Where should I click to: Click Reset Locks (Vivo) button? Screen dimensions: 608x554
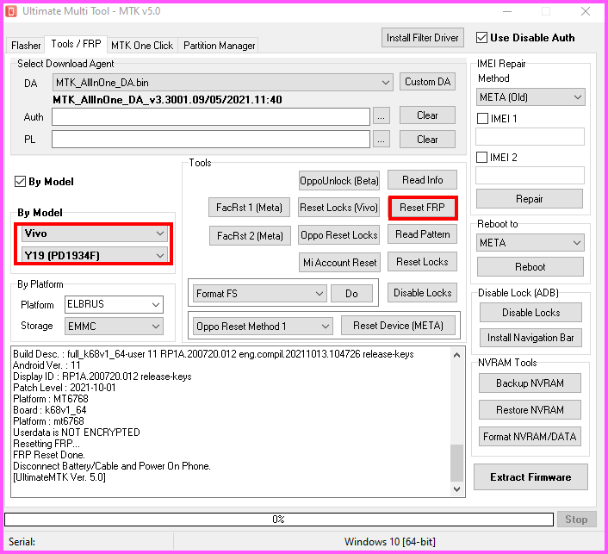click(x=338, y=207)
